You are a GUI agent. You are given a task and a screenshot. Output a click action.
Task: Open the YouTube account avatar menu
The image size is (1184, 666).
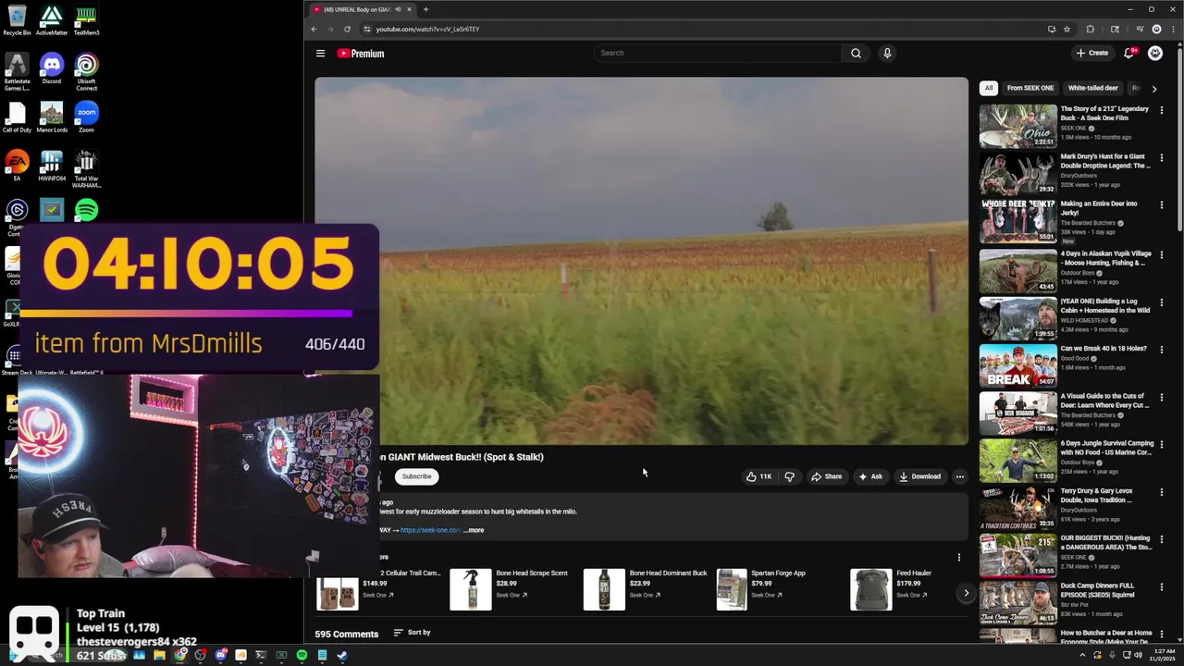[x=1155, y=53]
